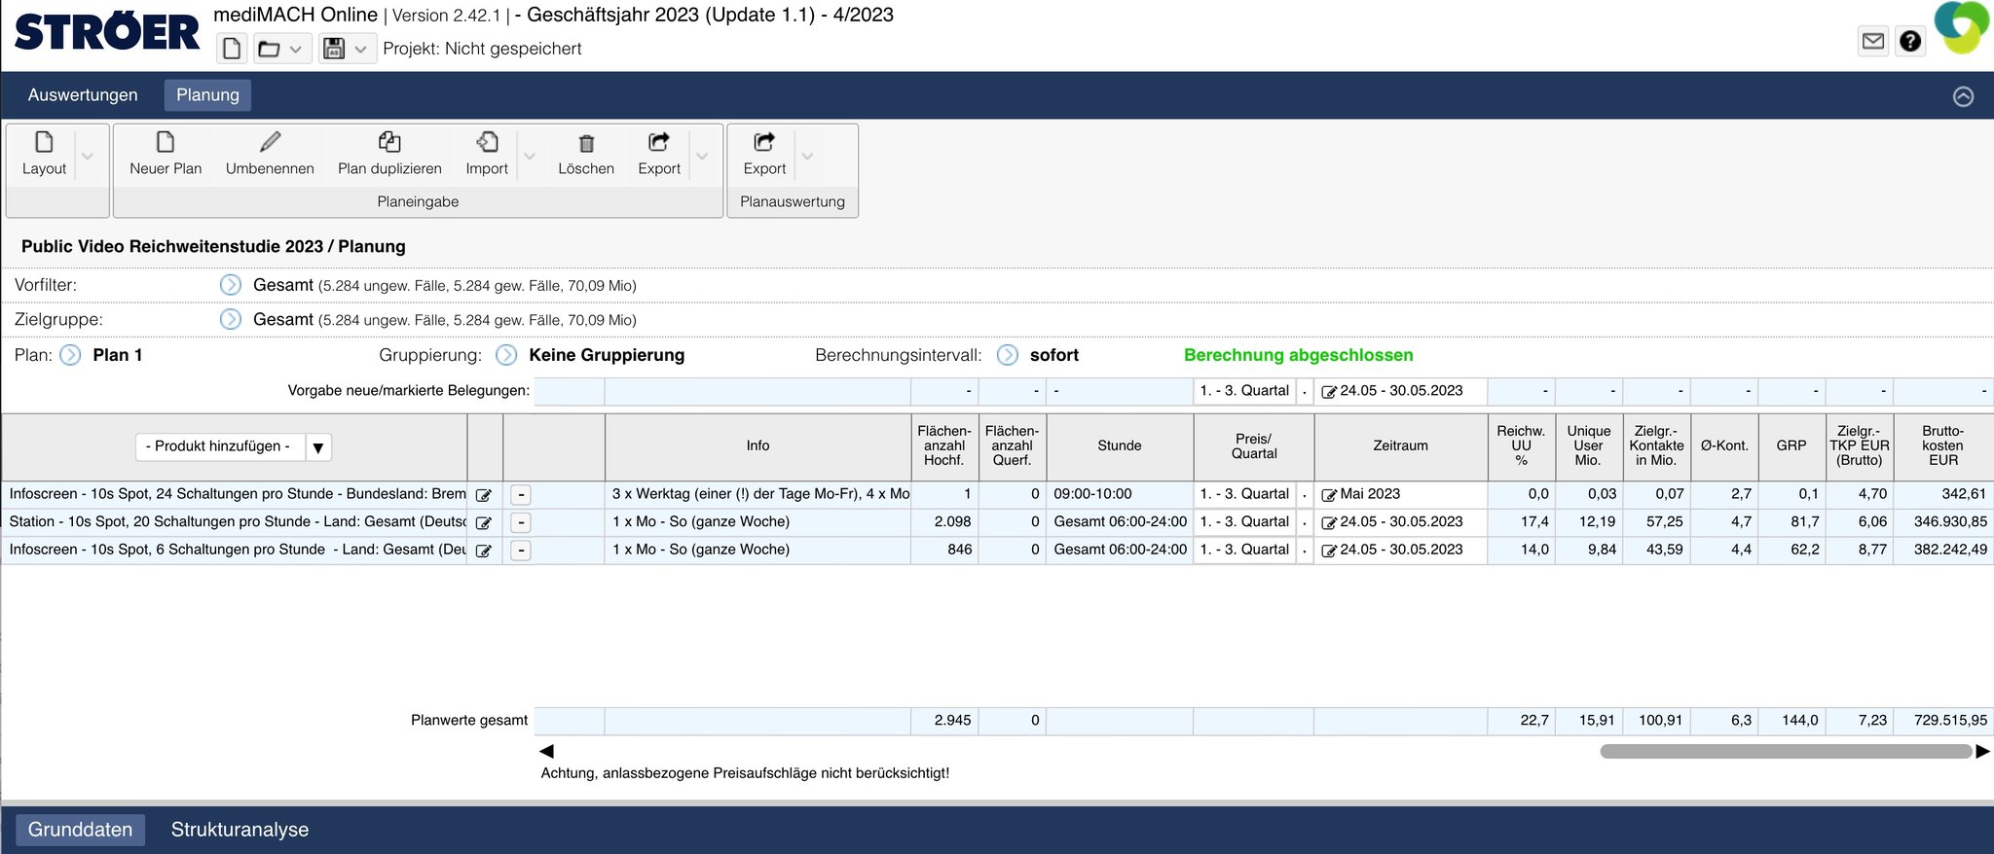The width and height of the screenshot is (1994, 854).
Task: Expand the Zielgruppe selector arrow
Action: 231,319
